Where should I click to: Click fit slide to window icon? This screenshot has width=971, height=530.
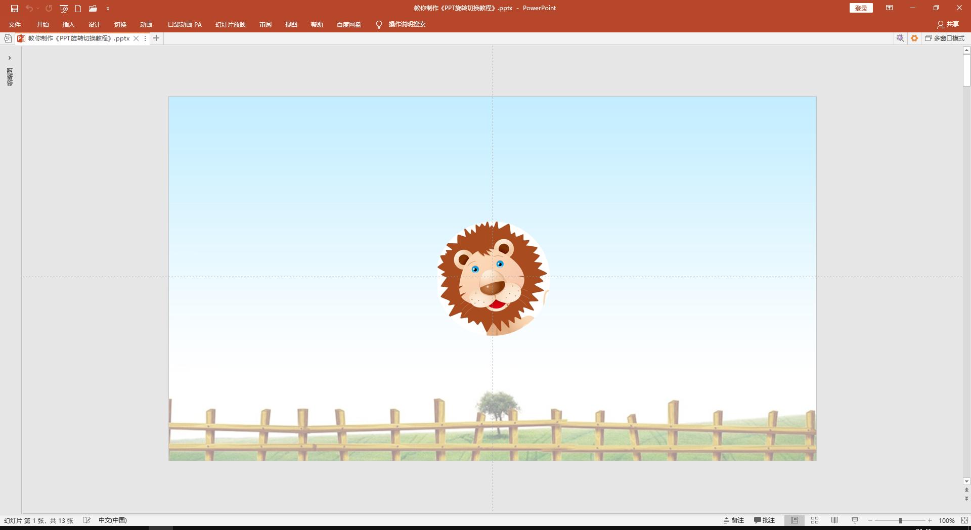coord(964,520)
